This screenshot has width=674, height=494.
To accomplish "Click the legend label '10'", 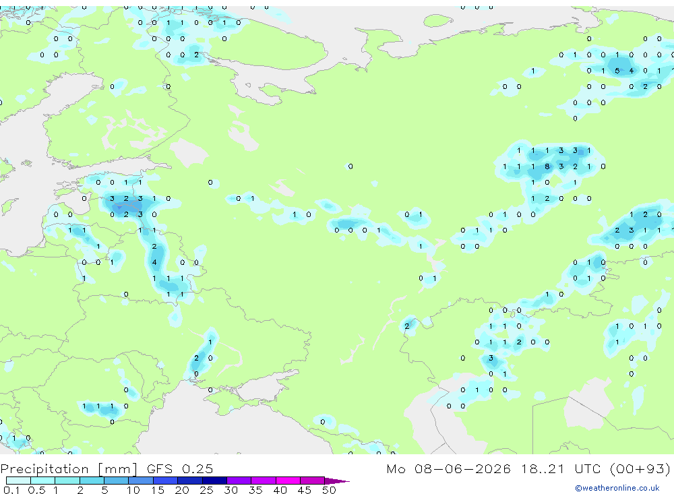I will coord(133,490).
